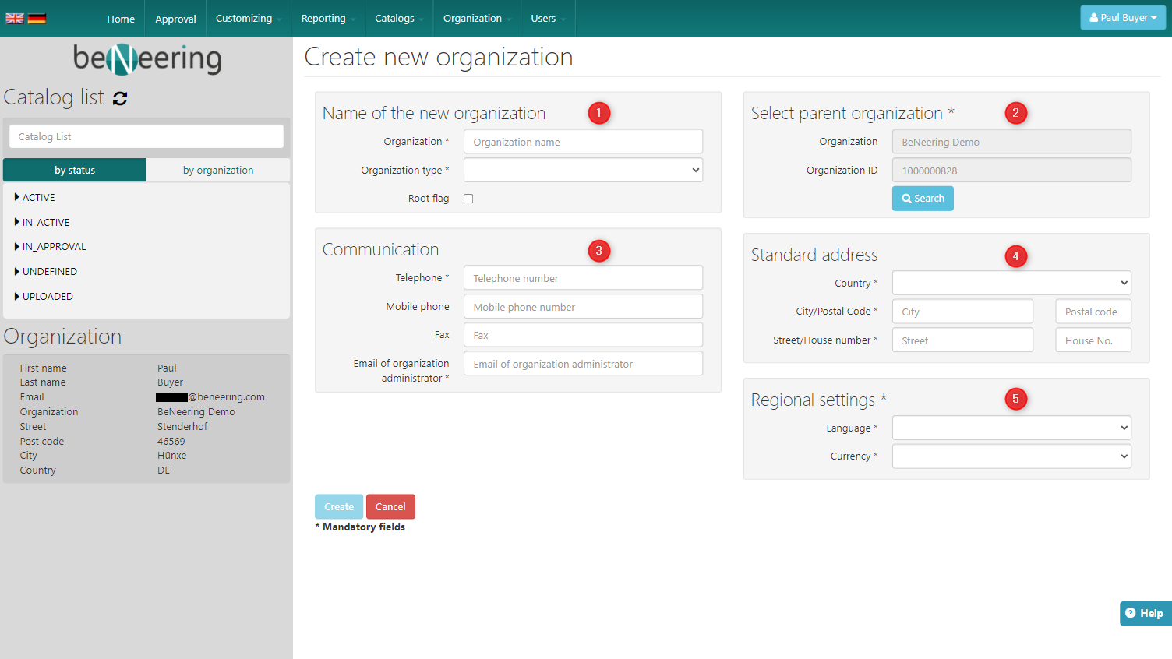The height and width of the screenshot is (659, 1172).
Task: Click the Organization name input field
Action: 583,142
